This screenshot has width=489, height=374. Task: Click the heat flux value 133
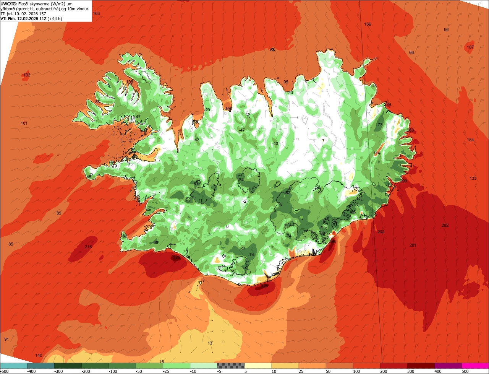473,178
